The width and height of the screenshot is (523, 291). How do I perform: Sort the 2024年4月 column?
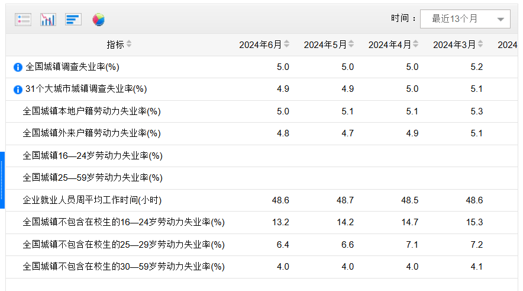click(x=416, y=44)
